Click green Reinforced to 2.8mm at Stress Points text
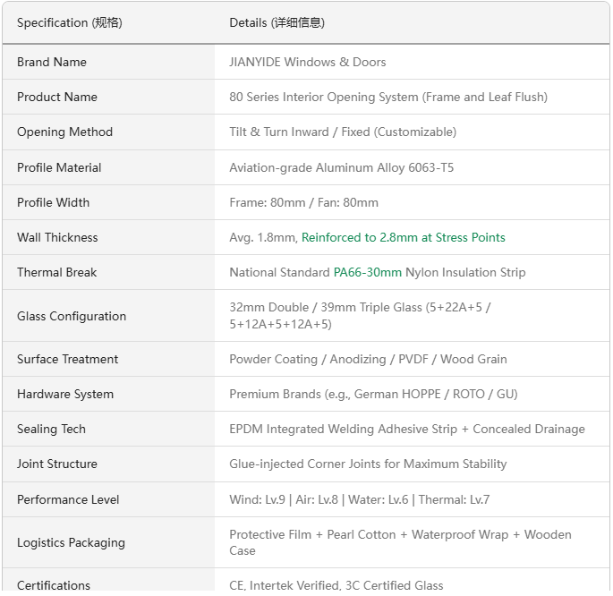613x596 pixels. [x=403, y=238]
